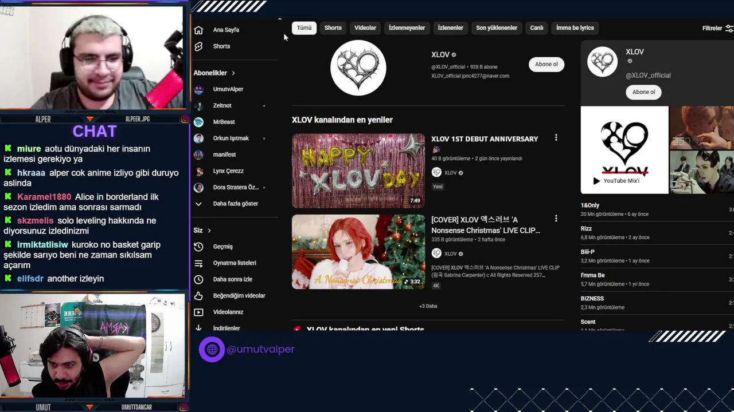734x412 pixels.
Task: Select the manifest channel avatar
Action: 198,154
